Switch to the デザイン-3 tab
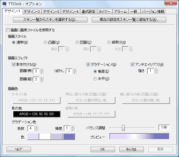Image resolution: width=179 pixels, height=157 pixels. click(51, 12)
